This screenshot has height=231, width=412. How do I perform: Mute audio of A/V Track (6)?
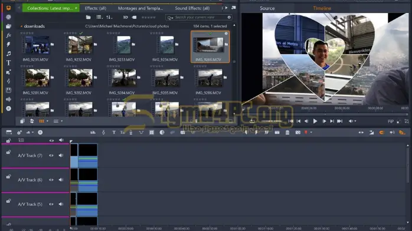click(x=61, y=180)
